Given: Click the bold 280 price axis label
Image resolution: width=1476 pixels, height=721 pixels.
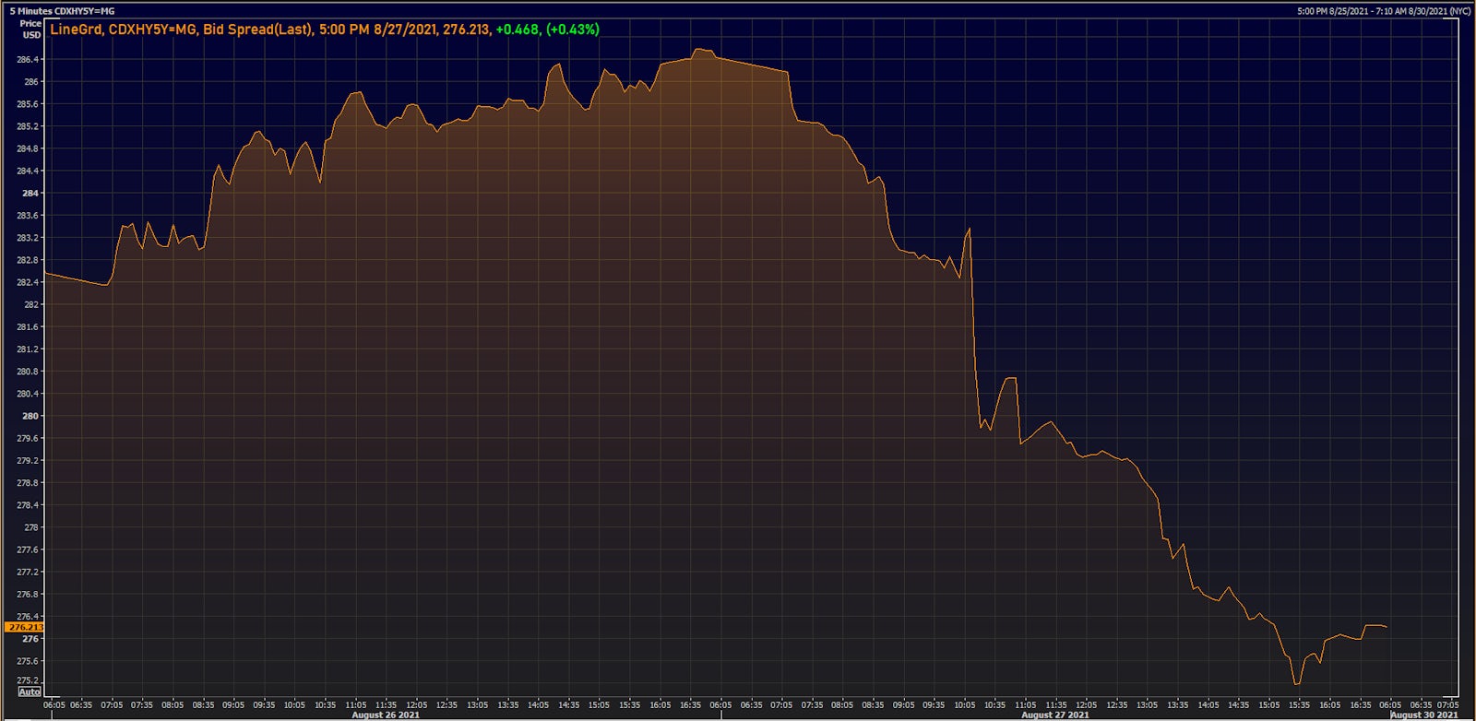Looking at the screenshot, I should 30,416.
